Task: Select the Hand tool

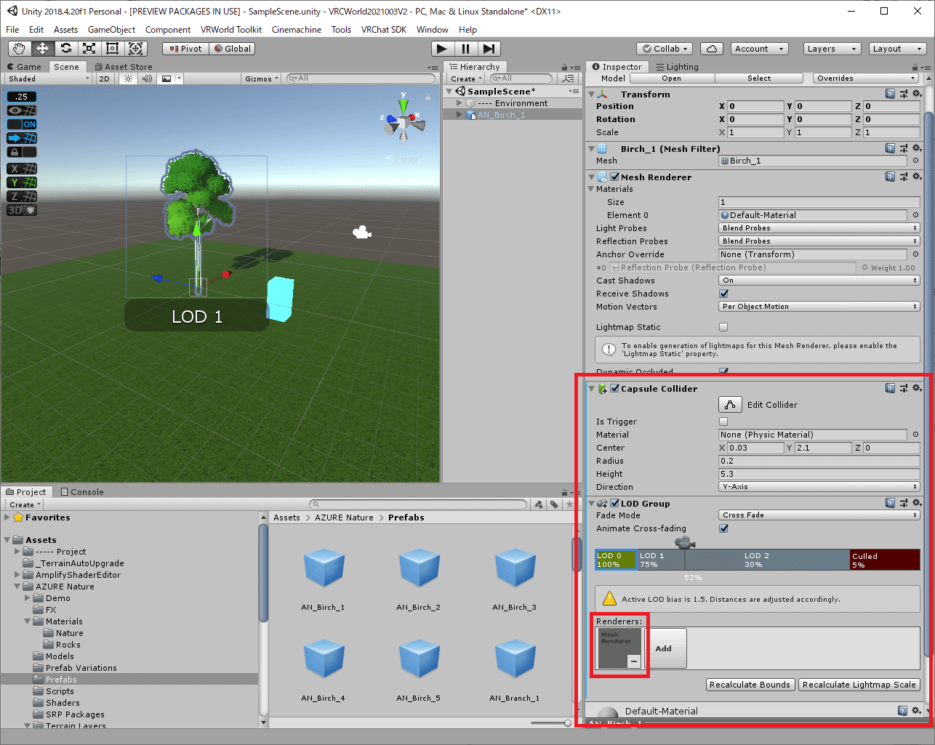Action: pyautogui.click(x=20, y=49)
